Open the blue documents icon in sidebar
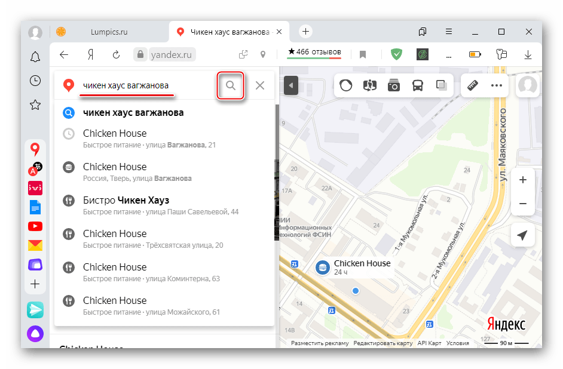Image resolution: width=563 pixels, height=369 pixels. pyautogui.click(x=35, y=207)
